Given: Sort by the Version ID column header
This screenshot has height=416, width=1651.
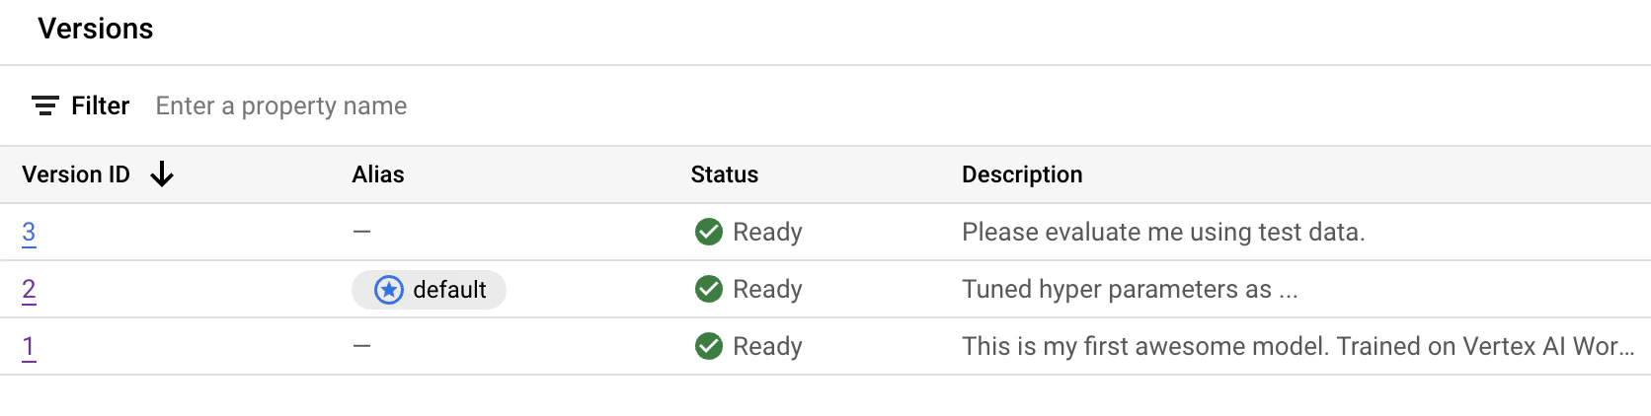Looking at the screenshot, I should (x=76, y=174).
